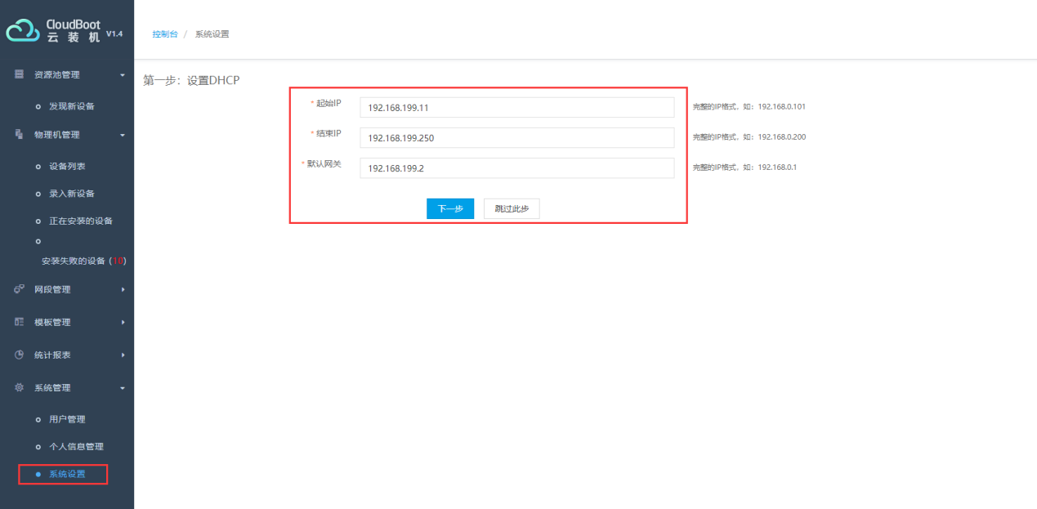Click the 资源池管理 menu label
Viewport: 1037px width, 509px height.
[x=57, y=75]
